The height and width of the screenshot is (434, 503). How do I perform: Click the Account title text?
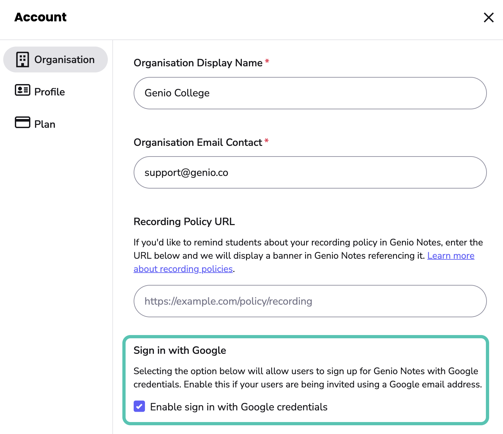click(x=40, y=17)
